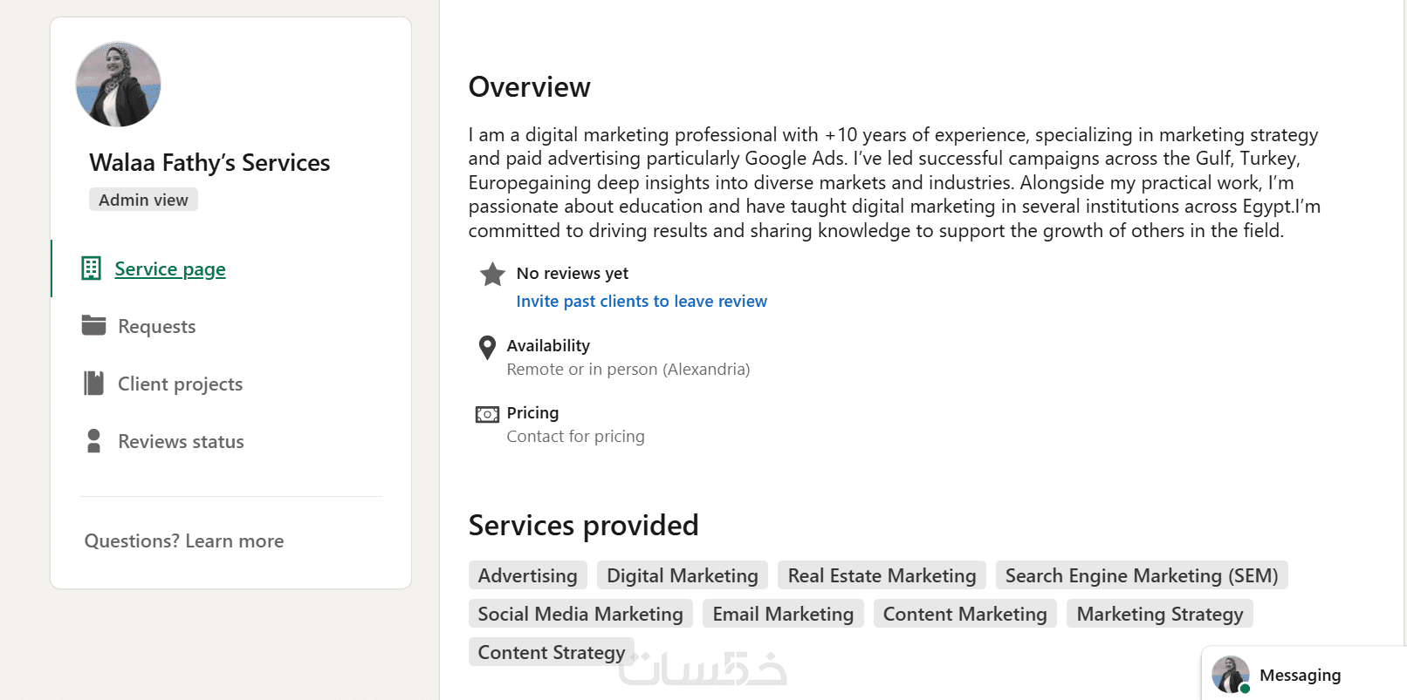The image size is (1407, 700).
Task: Click Walaa Fathy's profile photo
Action: tap(119, 85)
